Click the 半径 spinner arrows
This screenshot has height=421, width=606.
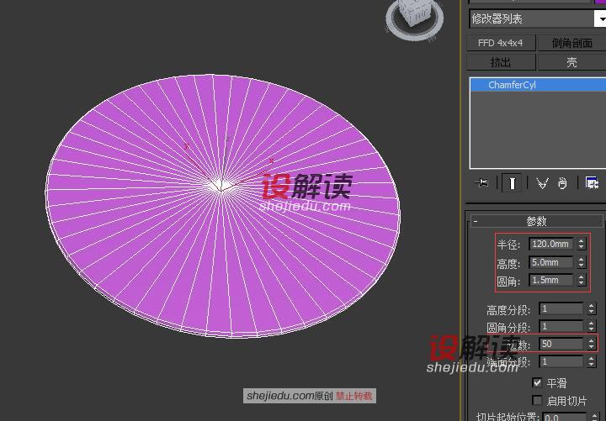click(x=582, y=244)
